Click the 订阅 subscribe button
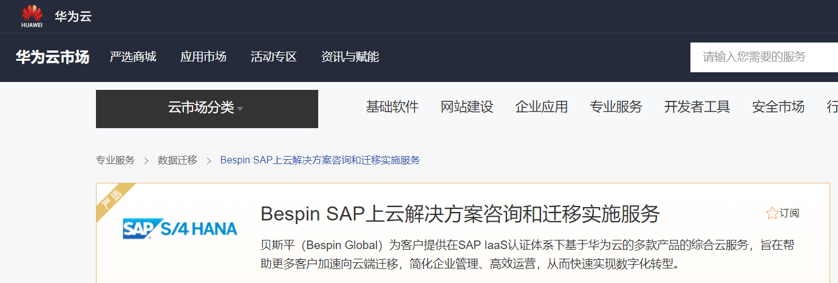The image size is (838, 283). [783, 213]
